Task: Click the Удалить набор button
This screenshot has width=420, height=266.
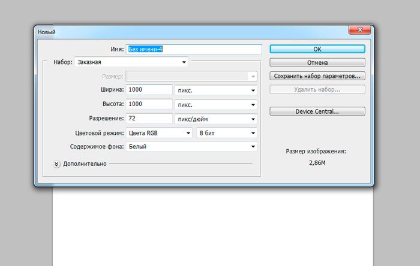Action: click(317, 89)
